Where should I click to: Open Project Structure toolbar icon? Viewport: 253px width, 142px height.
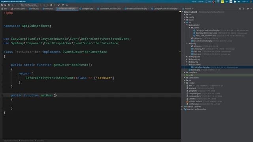[63, 5]
